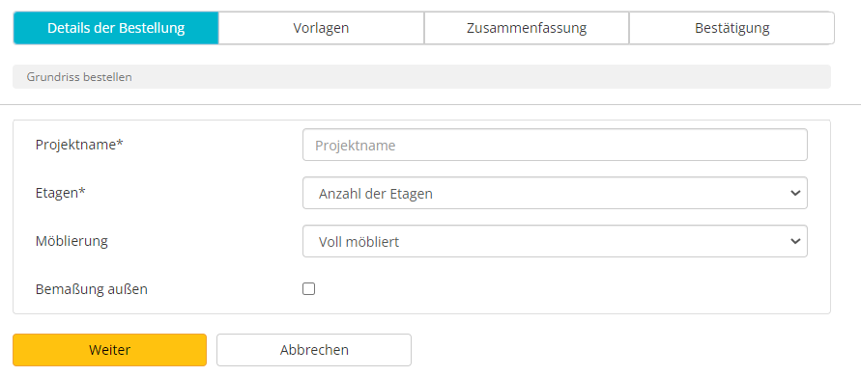Click the required asterisk next to Projektname
Image resolution: width=861 pixels, height=376 pixels.
[120, 143]
